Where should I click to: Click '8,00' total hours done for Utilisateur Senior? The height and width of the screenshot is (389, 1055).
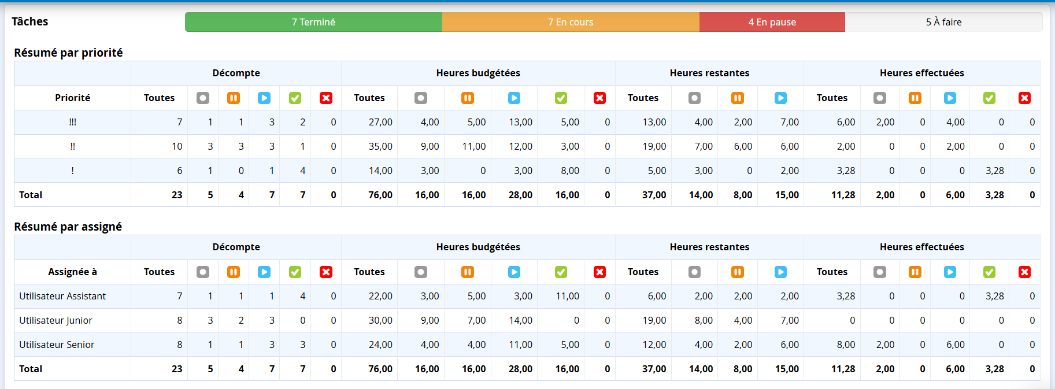tap(846, 344)
